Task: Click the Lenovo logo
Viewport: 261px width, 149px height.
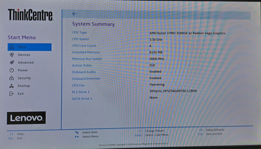Action: pyautogui.click(x=26, y=118)
